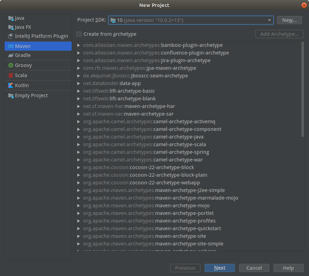Image resolution: width=309 pixels, height=276 pixels.
Task: Click the Gradle elephant icon
Action: [11, 55]
